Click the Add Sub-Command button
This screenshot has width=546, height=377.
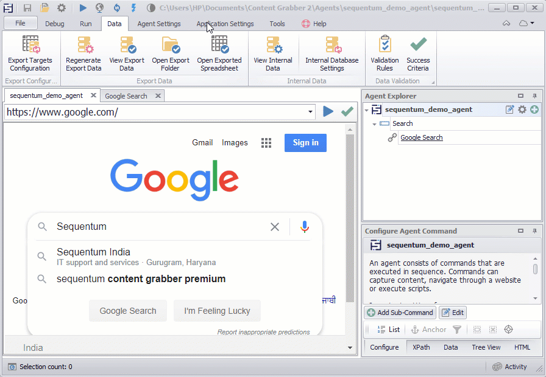coord(400,313)
